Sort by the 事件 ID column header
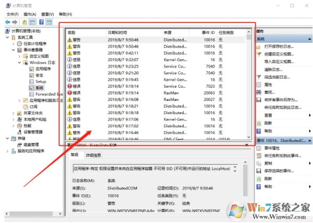313x223 pixels. [203, 33]
